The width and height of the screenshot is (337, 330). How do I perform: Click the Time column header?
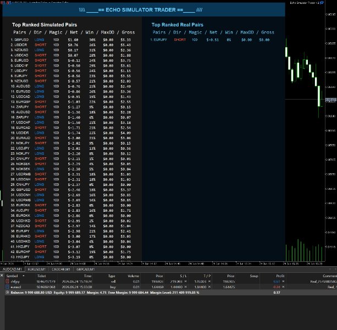88,276
